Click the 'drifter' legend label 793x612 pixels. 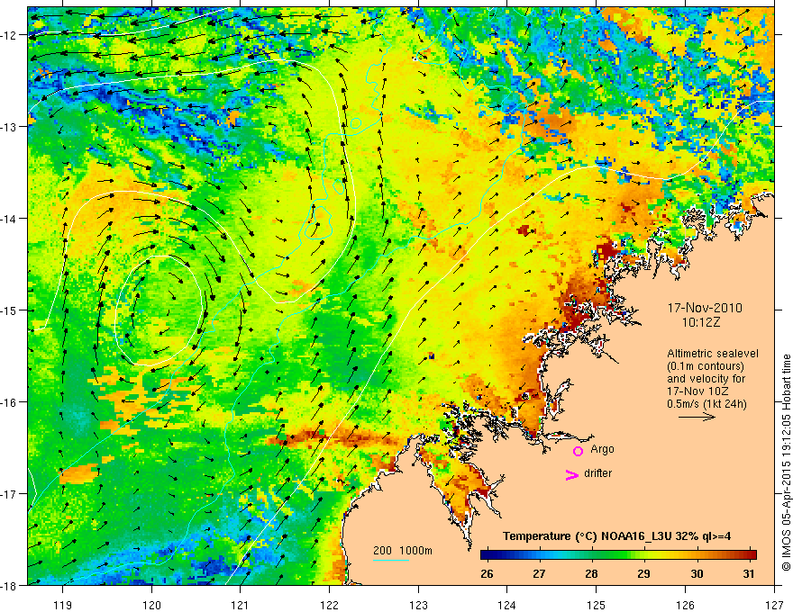point(597,473)
